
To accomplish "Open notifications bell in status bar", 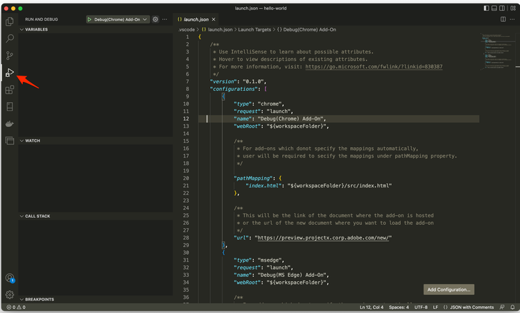I will coord(512,307).
